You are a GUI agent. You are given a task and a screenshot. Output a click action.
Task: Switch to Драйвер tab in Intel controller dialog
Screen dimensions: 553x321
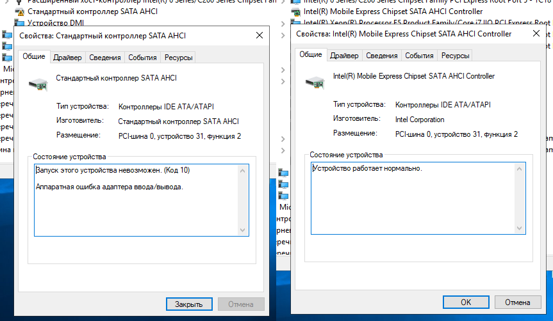(x=344, y=56)
